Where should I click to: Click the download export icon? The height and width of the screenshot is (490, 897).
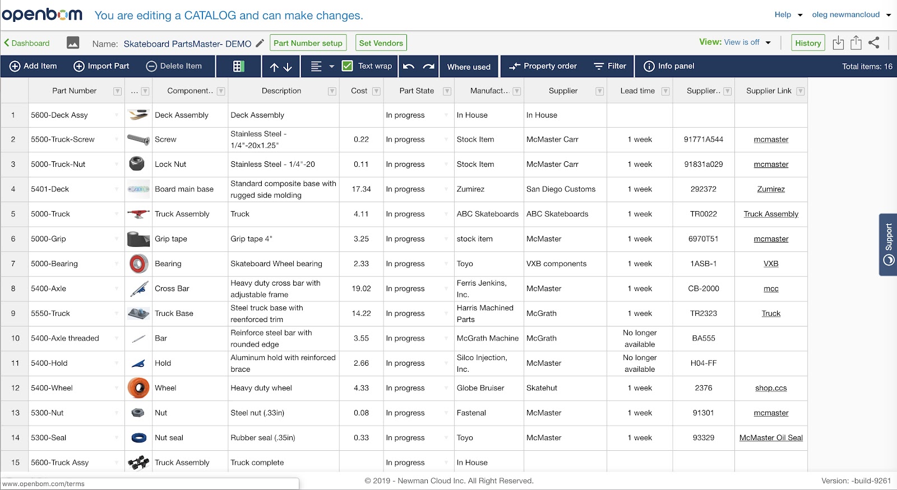click(838, 43)
